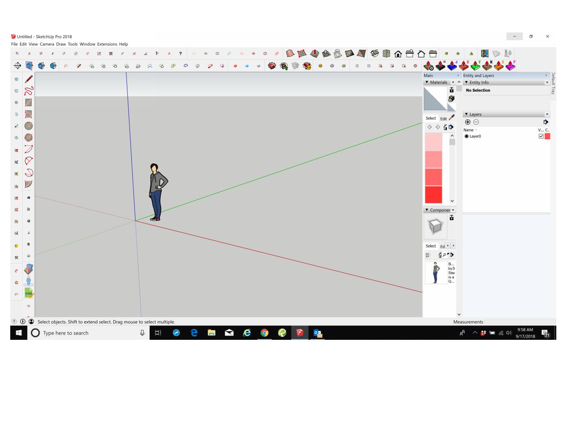
Task: Click the Windows search box
Action: 88,333
